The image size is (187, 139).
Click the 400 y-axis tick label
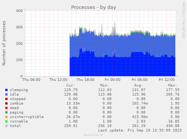pyautogui.click(x=19, y=11)
